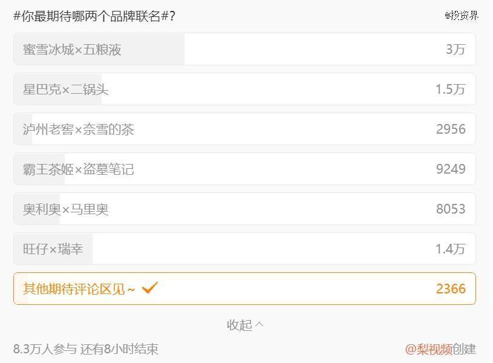Click the orange 2366 vote count
493x363 pixels.
pos(451,289)
